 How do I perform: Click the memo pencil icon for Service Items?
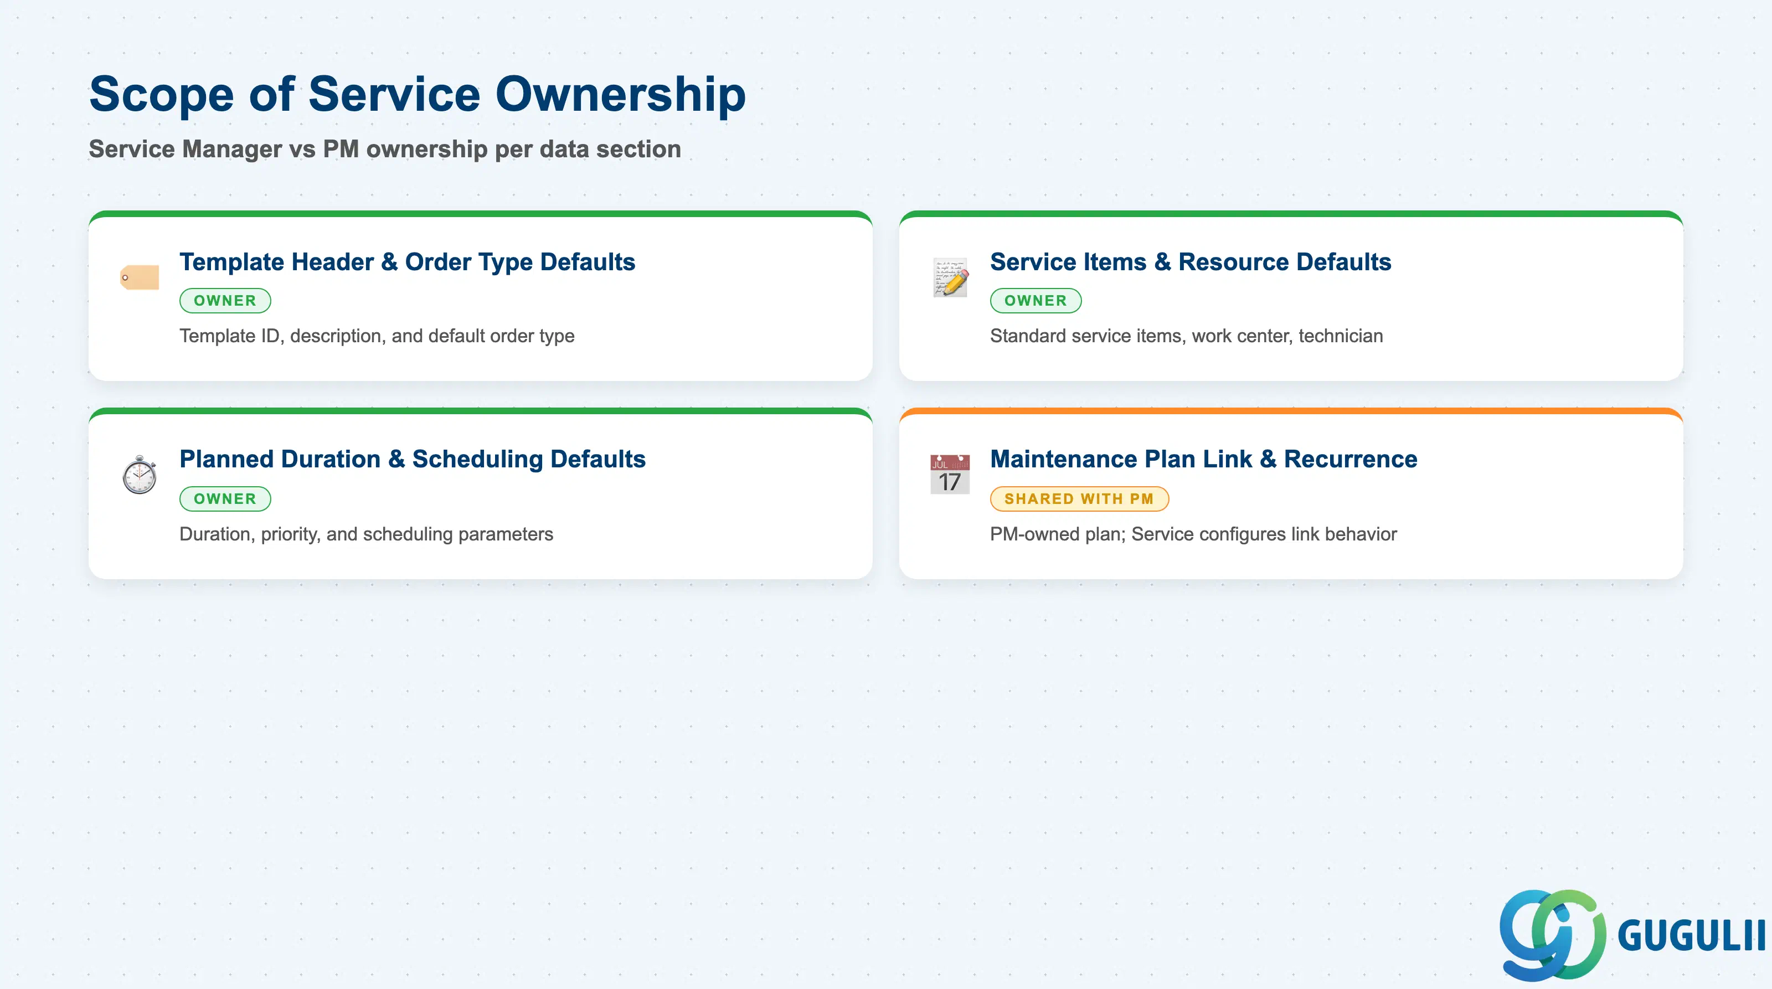tap(951, 277)
